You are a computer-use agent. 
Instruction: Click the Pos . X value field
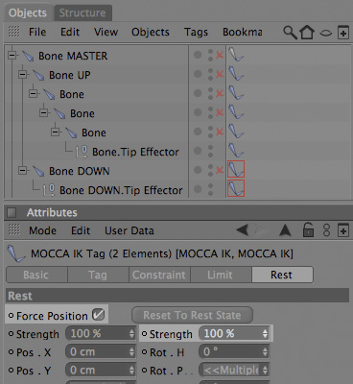tap(101, 352)
